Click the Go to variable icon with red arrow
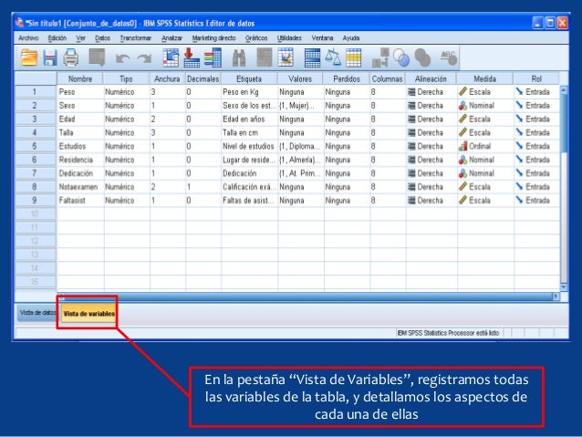 tap(192, 57)
